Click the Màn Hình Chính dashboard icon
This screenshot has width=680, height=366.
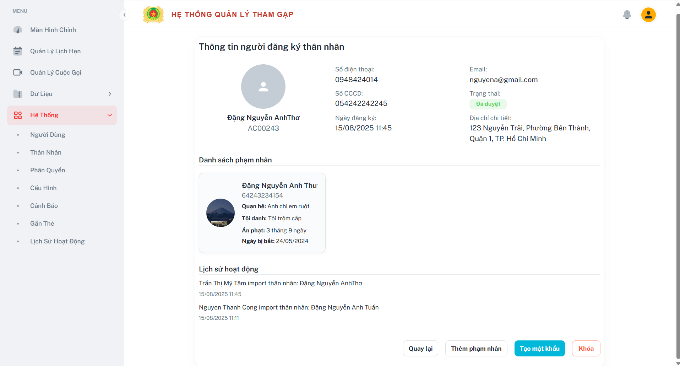pos(18,30)
